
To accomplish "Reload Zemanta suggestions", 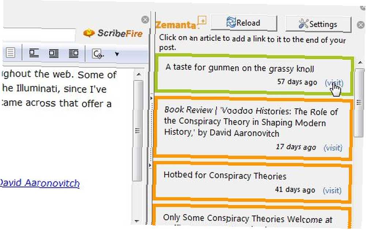I will [x=244, y=23].
